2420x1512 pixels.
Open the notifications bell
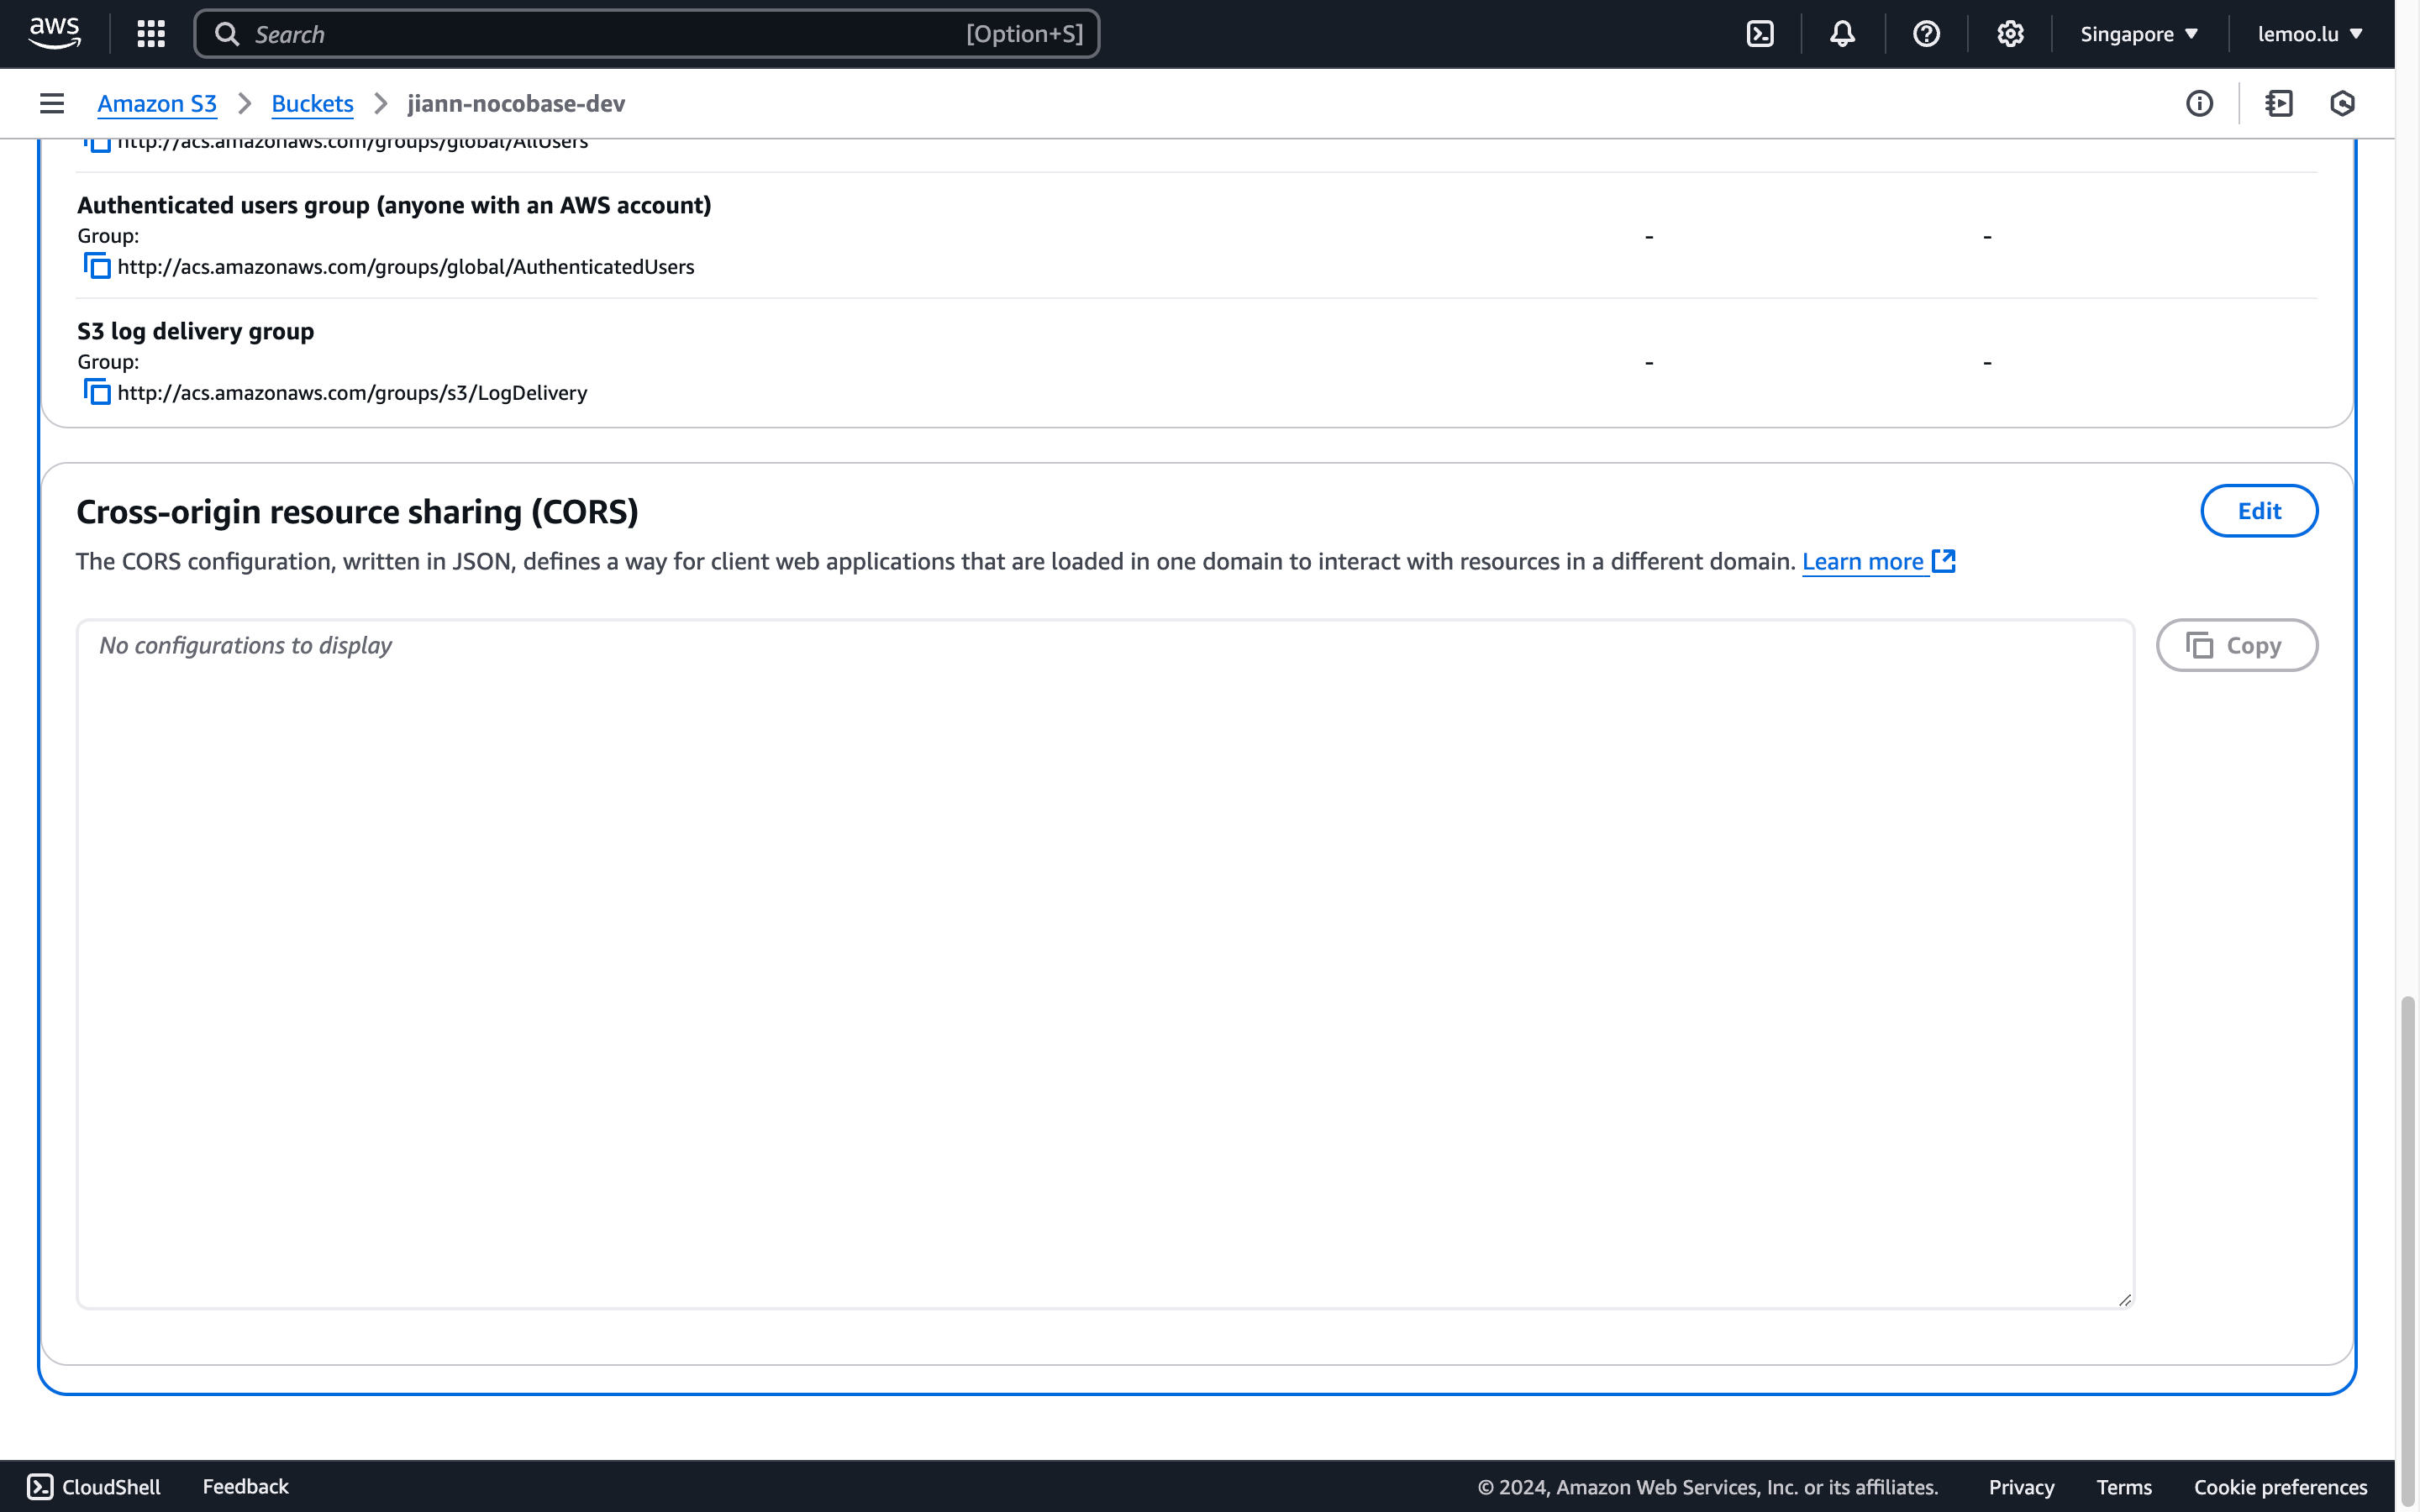[x=1842, y=34]
